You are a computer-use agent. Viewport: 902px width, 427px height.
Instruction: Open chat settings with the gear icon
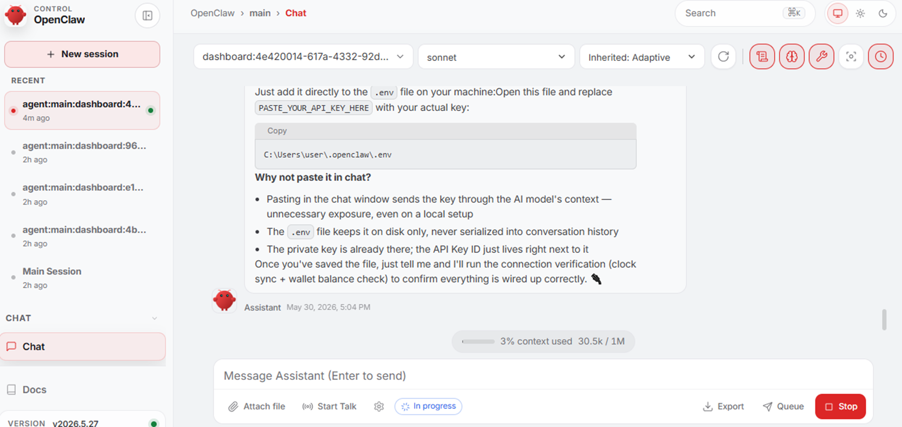379,407
